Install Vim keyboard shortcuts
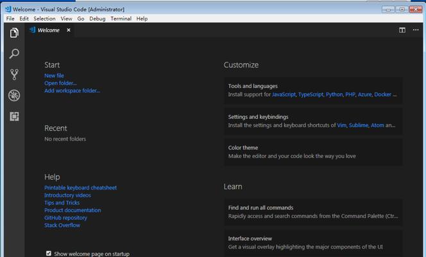426x257 pixels. [x=342, y=125]
